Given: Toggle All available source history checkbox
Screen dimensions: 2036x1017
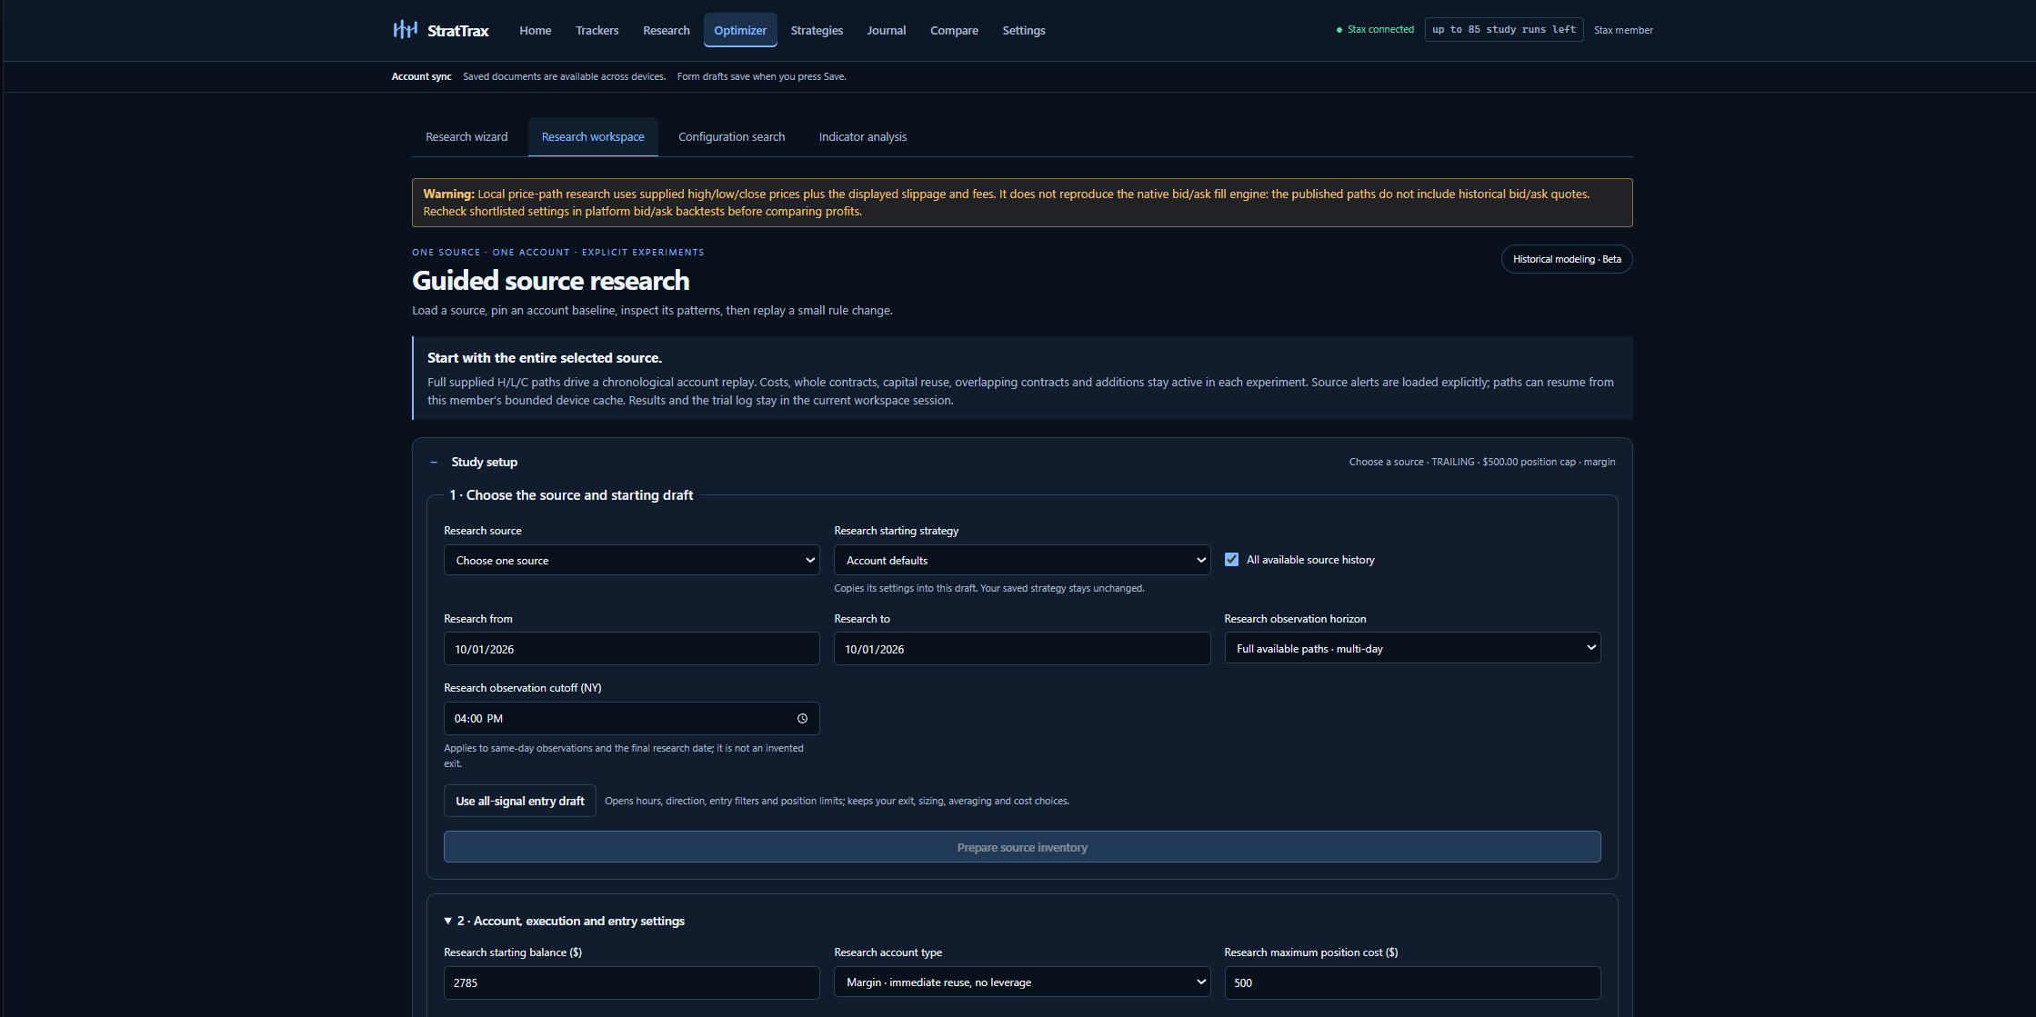Looking at the screenshot, I should pos(1231,560).
